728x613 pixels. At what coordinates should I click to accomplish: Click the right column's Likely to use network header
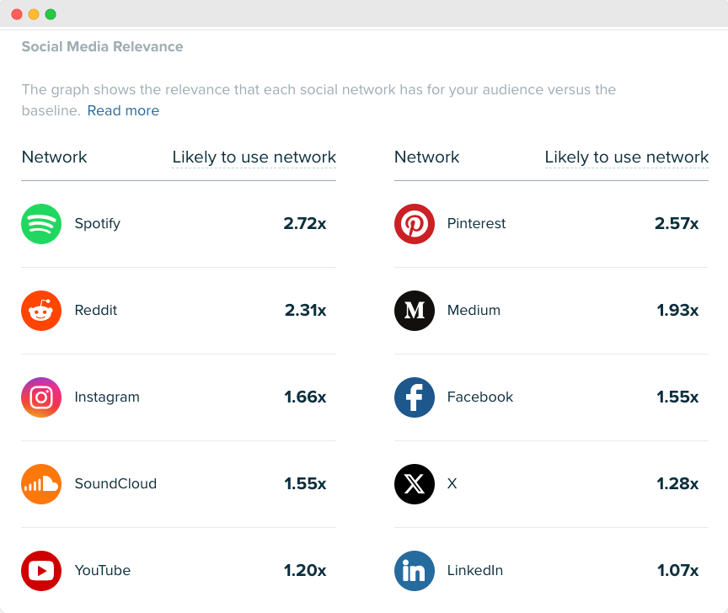(x=627, y=157)
